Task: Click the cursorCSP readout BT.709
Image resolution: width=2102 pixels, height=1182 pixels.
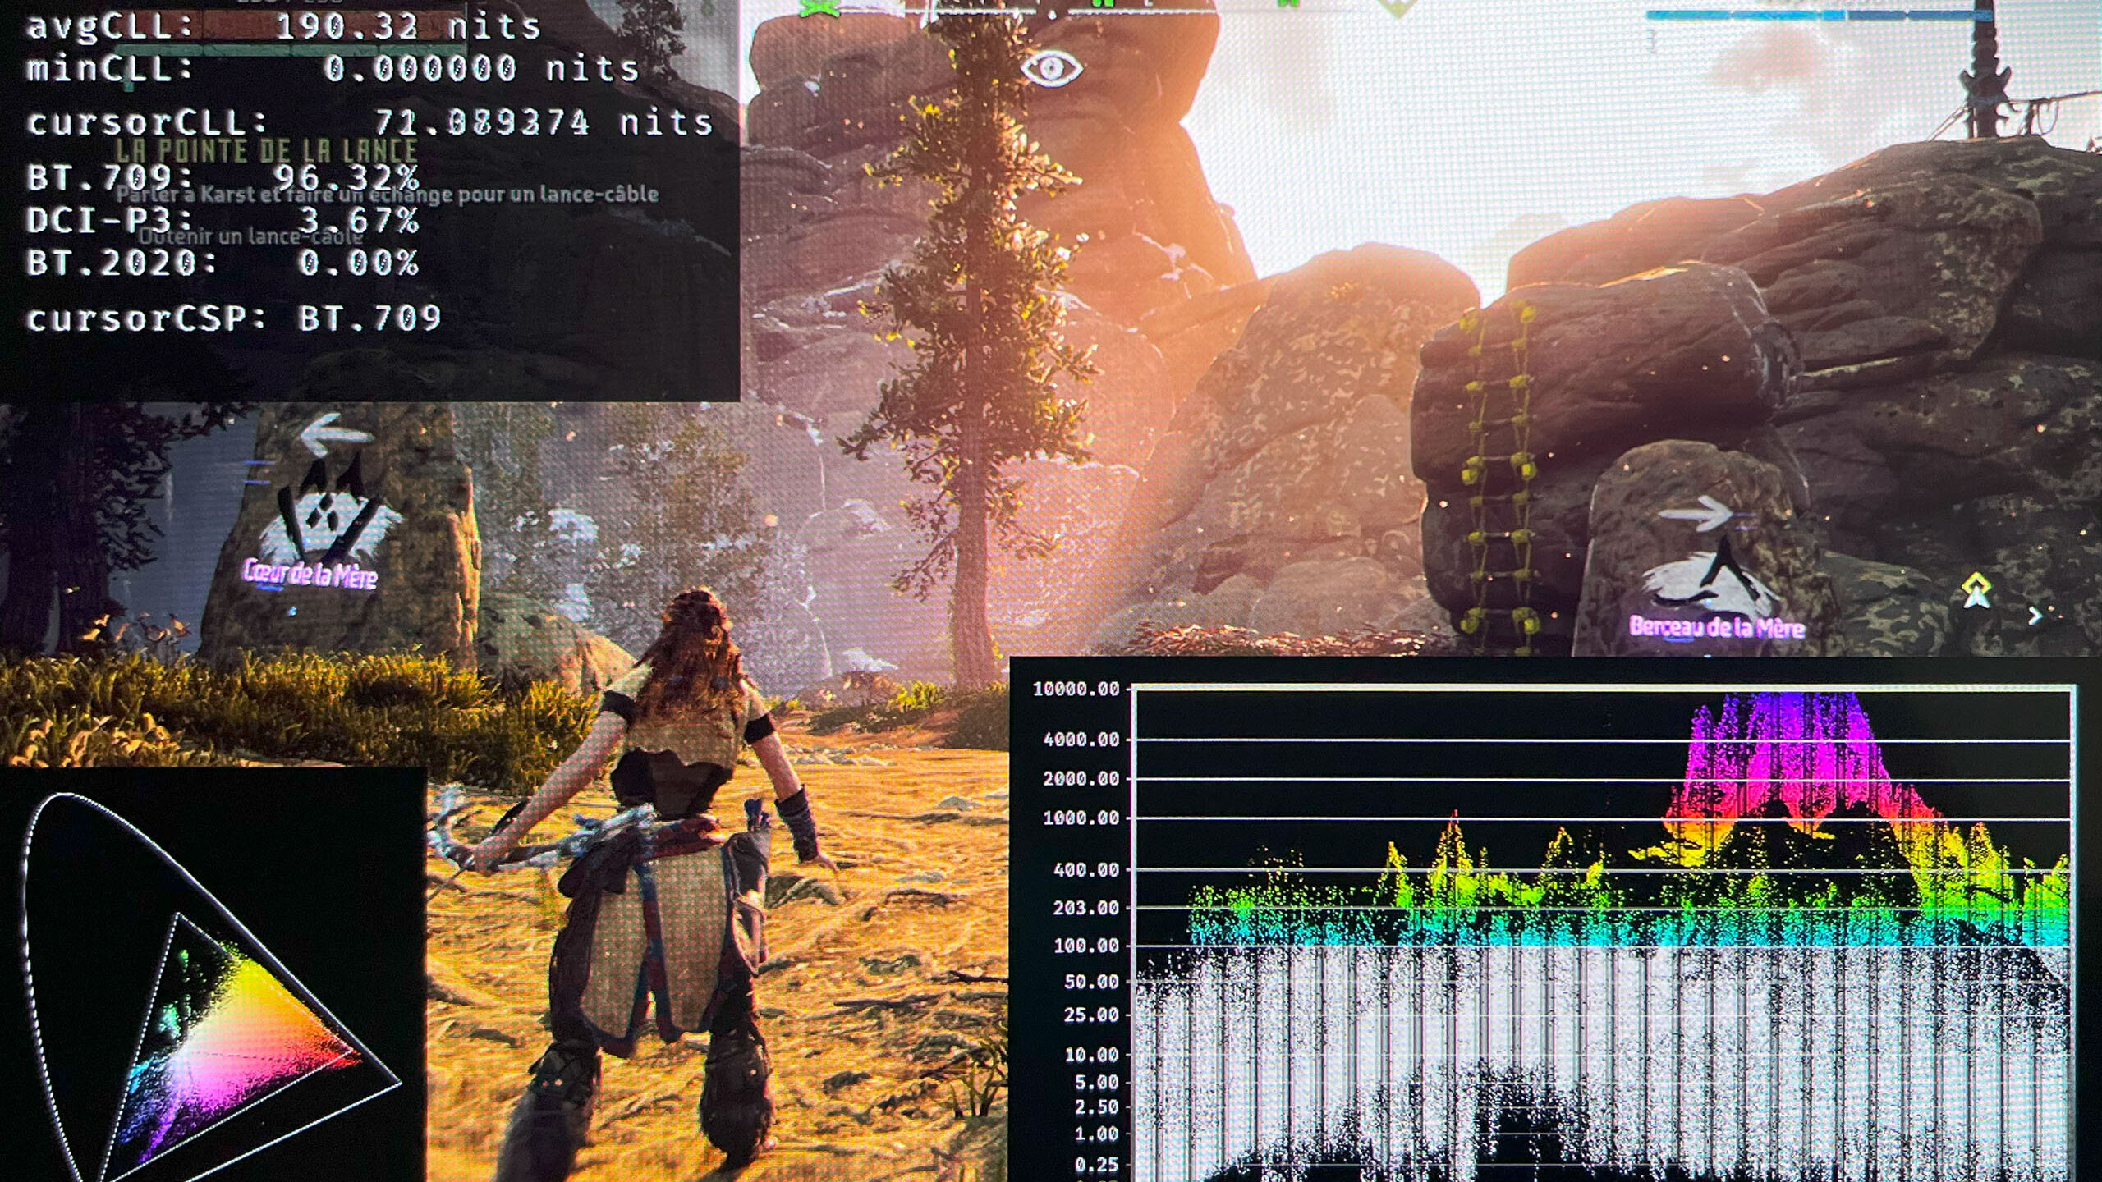Action: [369, 318]
